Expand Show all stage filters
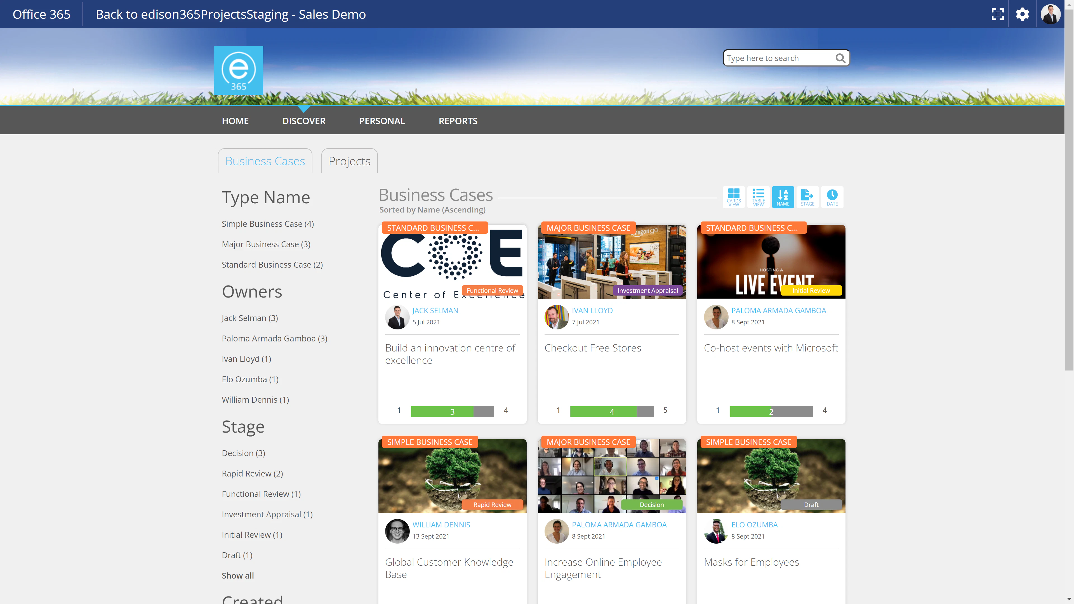The width and height of the screenshot is (1074, 604). coord(237,575)
